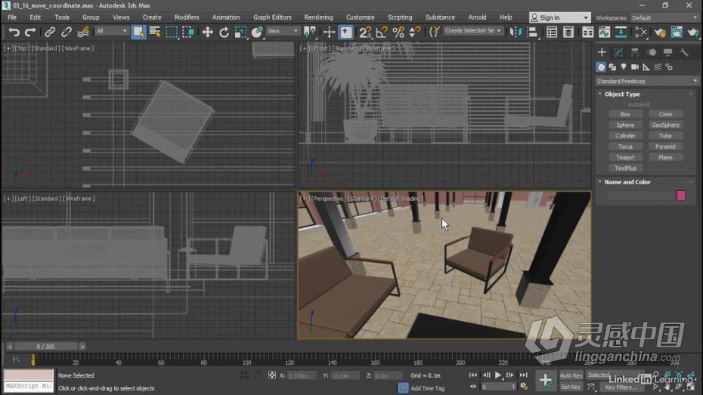
Task: Open the Select by Name list icon
Action: coord(155,32)
